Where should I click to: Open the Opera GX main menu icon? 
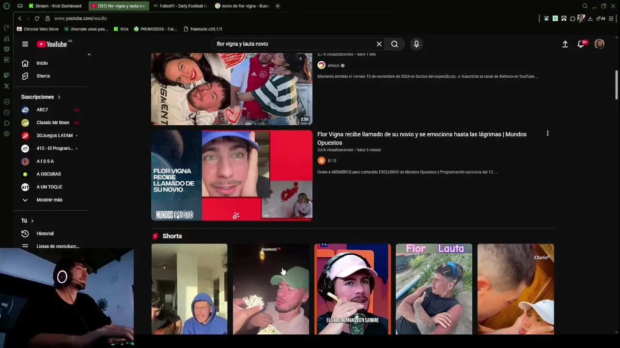coord(6,6)
